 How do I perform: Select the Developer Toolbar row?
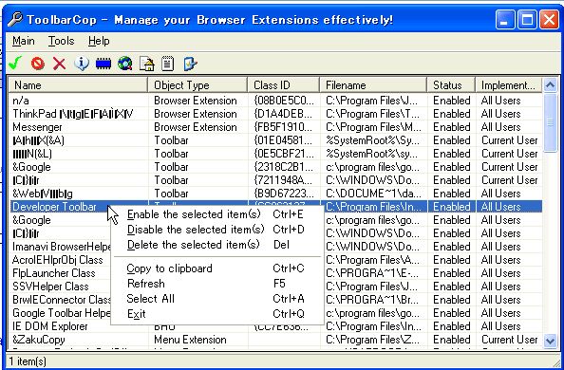(x=275, y=207)
